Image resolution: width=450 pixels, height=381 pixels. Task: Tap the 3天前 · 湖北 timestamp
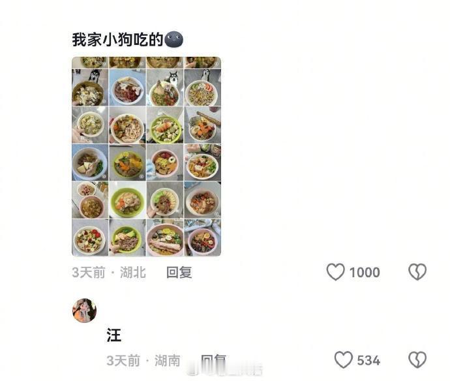point(109,272)
